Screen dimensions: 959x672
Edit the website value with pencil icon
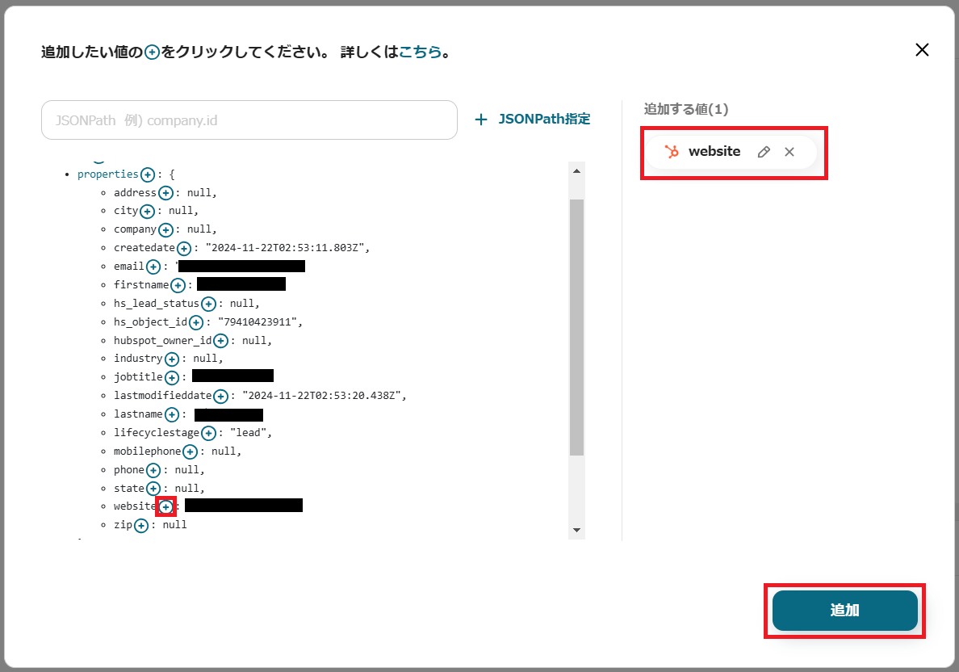point(764,152)
